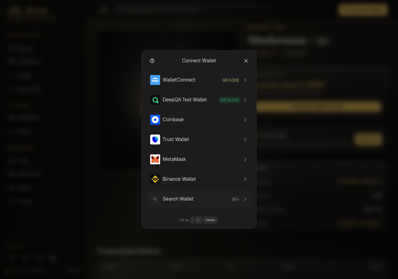Select the DeepQA Test Wallet logo icon
The image size is (398, 279).
(155, 100)
